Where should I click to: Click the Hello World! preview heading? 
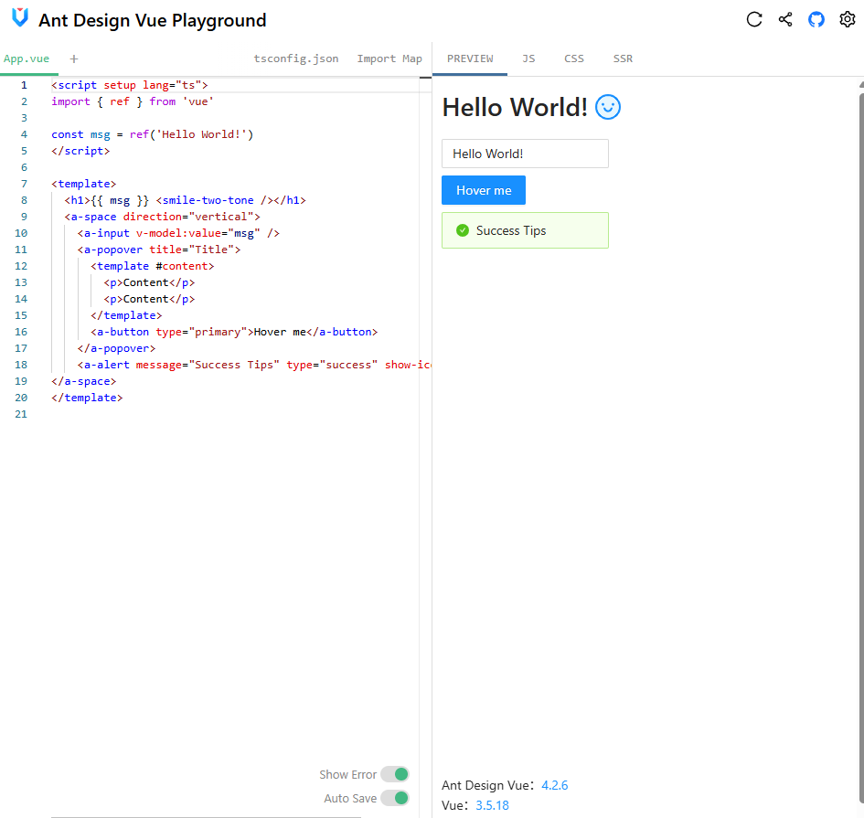tap(515, 107)
